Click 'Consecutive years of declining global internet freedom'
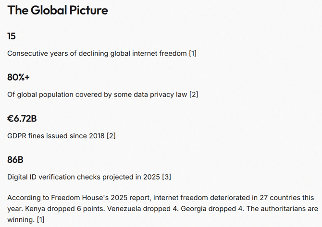The image size is (322, 227). (97, 53)
